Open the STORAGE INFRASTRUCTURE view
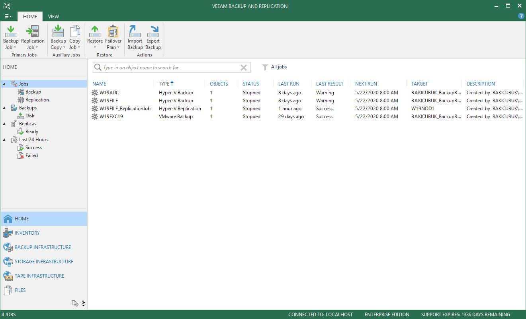The width and height of the screenshot is (526, 319). tap(44, 262)
